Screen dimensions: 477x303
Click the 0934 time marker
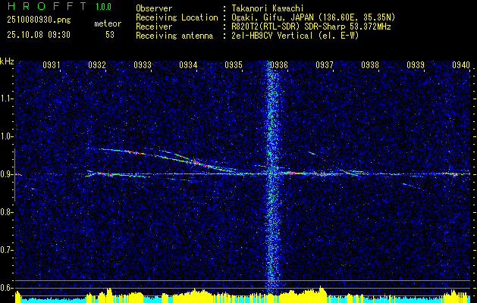[x=188, y=64]
